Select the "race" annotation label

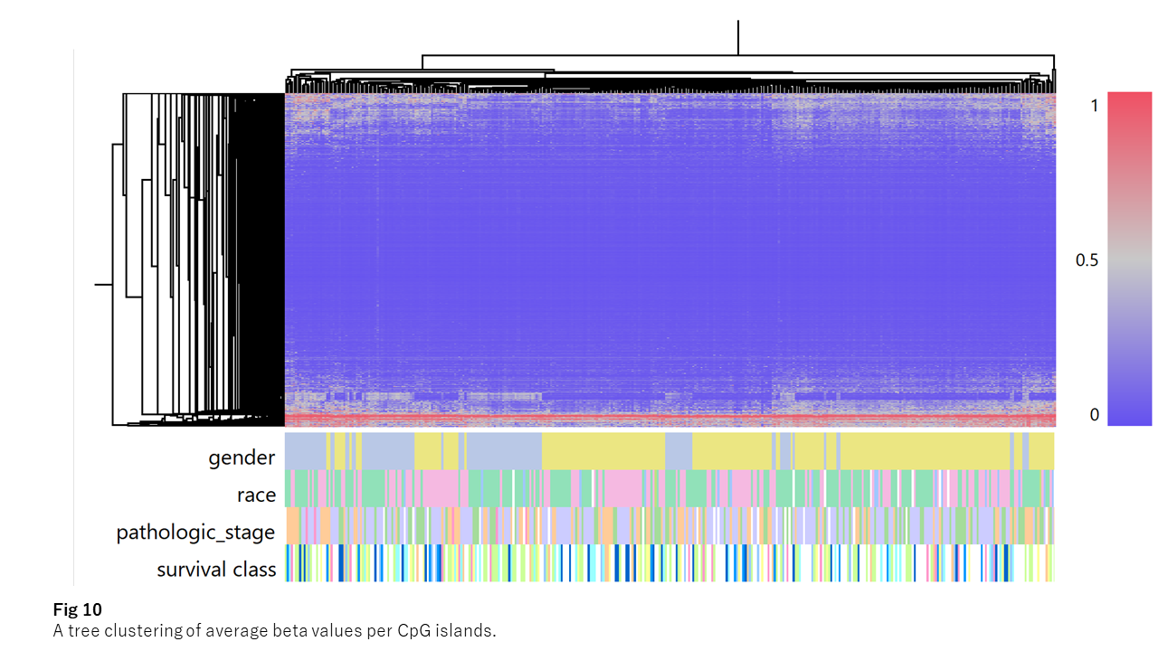tap(256, 495)
